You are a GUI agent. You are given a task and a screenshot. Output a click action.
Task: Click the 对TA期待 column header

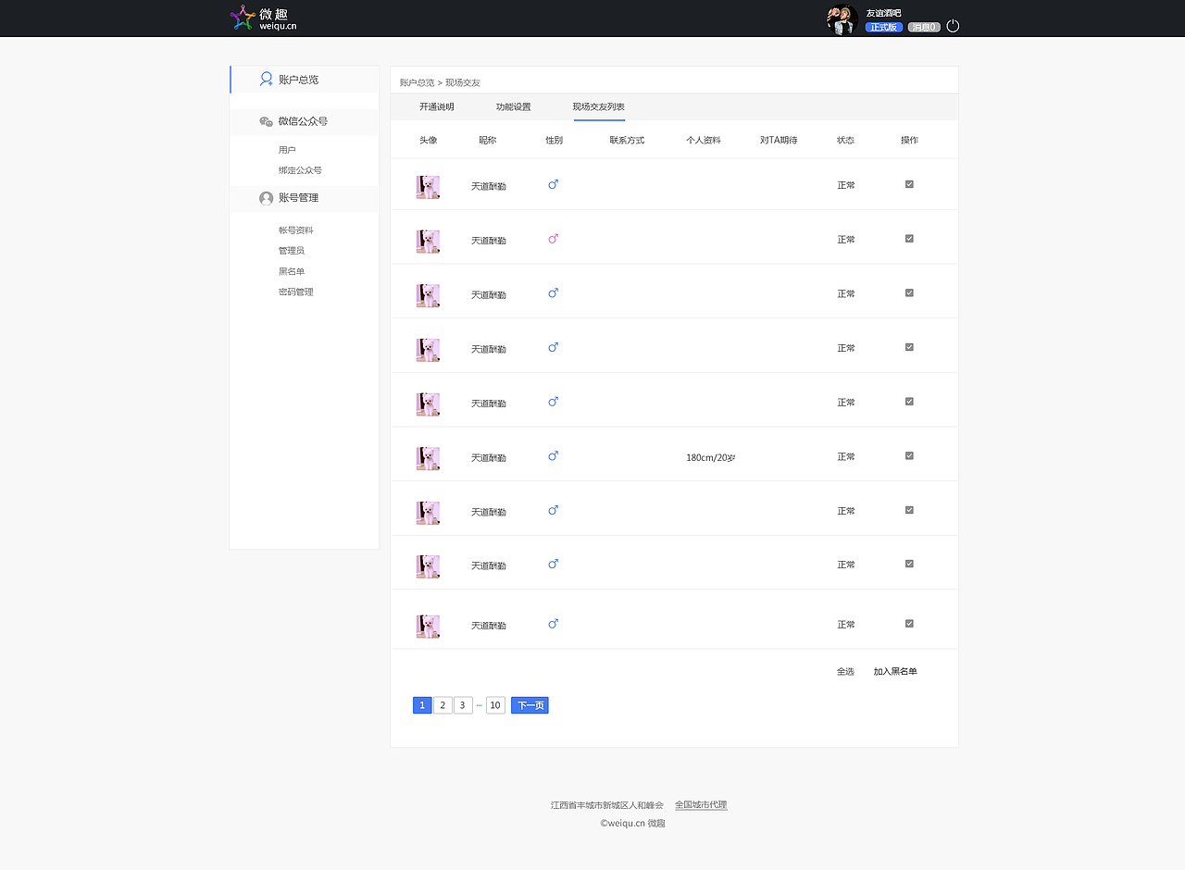(x=779, y=141)
